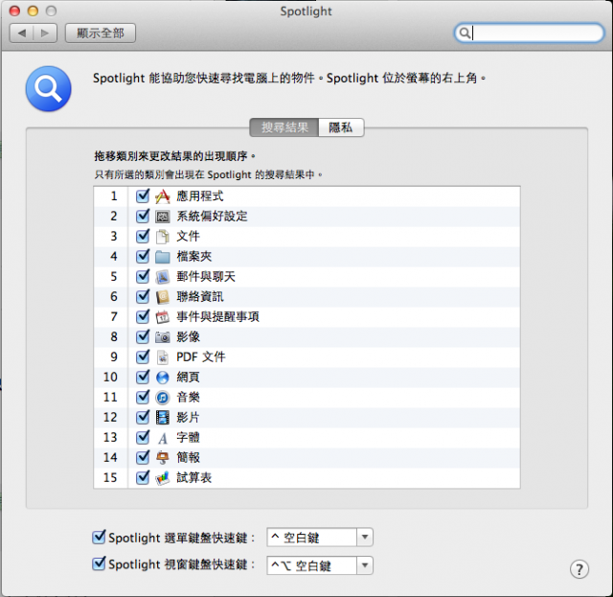Select the 試算表 row label
Viewport: 613px width, 597px height.
pyautogui.click(x=193, y=477)
